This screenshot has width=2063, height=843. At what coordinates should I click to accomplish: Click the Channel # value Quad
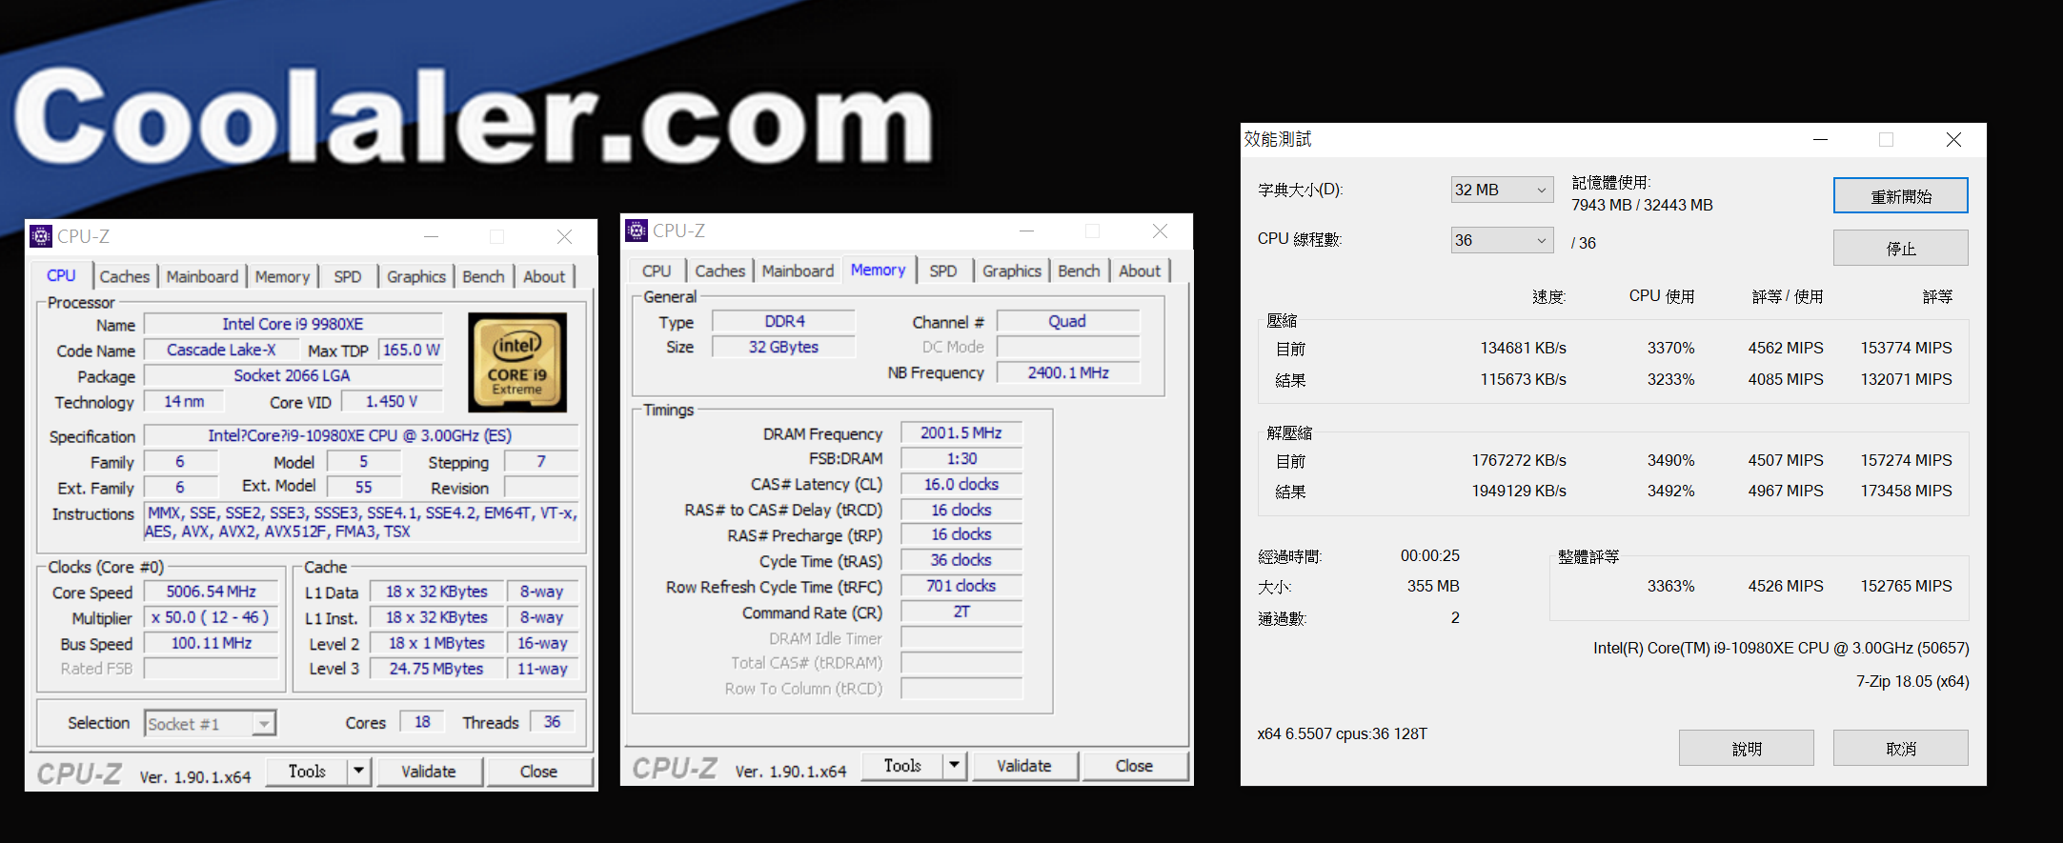point(1068,321)
